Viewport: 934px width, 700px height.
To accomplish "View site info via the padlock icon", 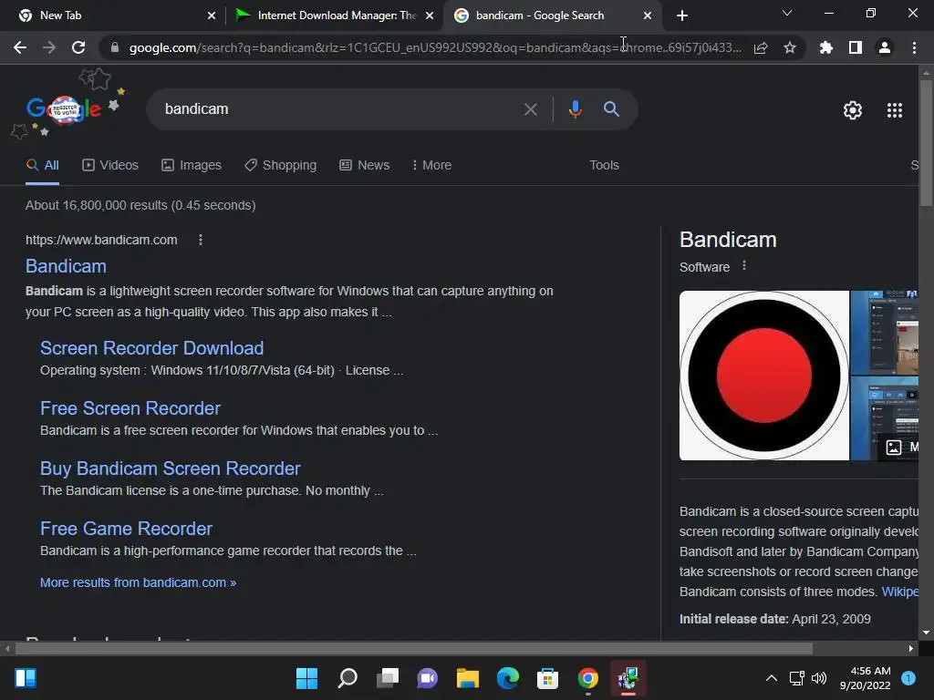I will point(115,47).
